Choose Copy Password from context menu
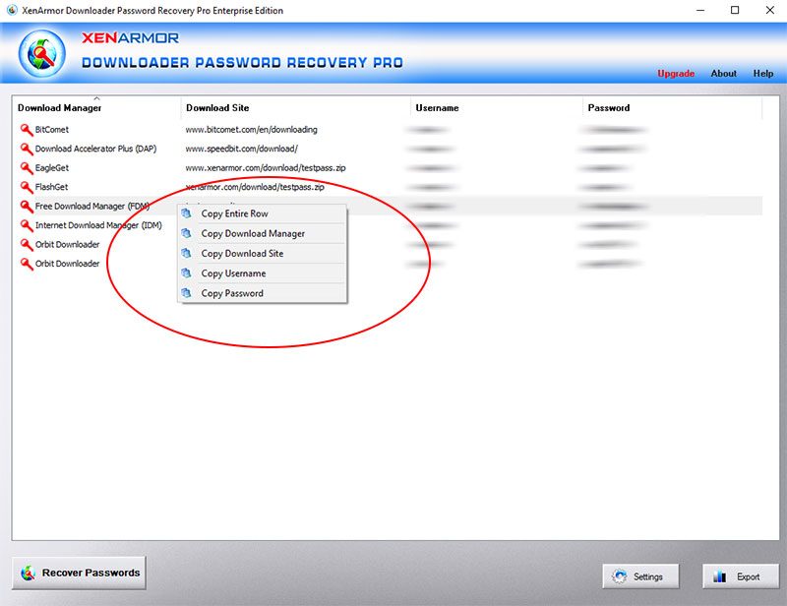This screenshot has height=606, width=787. 262,293
